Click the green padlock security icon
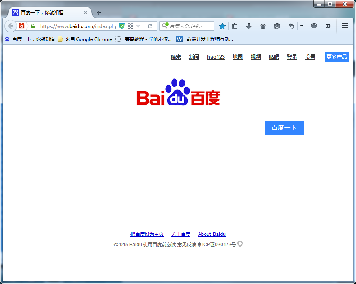Viewport: 356px width, 284px height. click(x=33, y=26)
